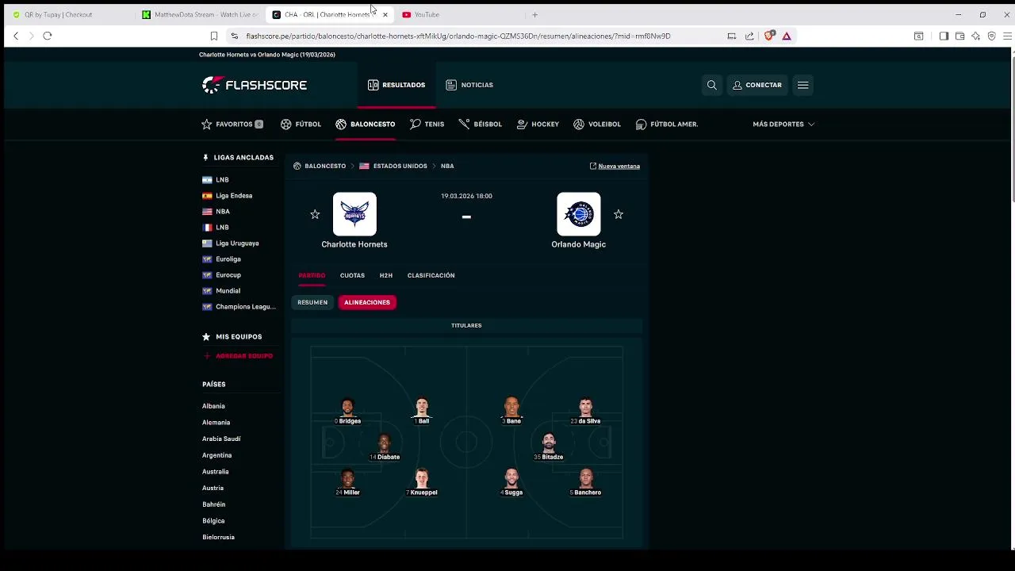Viewport: 1015px width, 571px height.
Task: Select Voleibol sport
Action: (597, 125)
